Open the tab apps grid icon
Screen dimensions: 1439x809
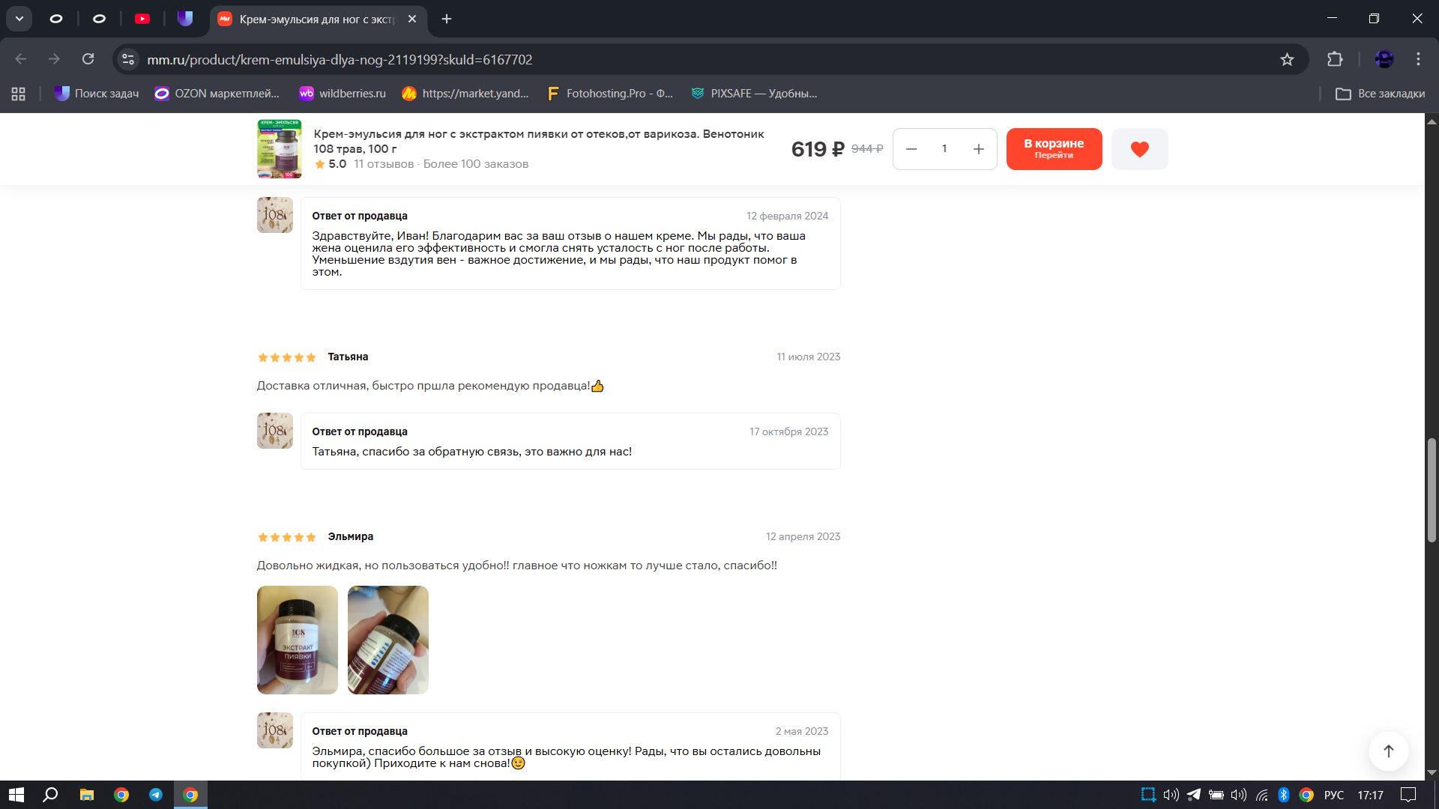[19, 94]
